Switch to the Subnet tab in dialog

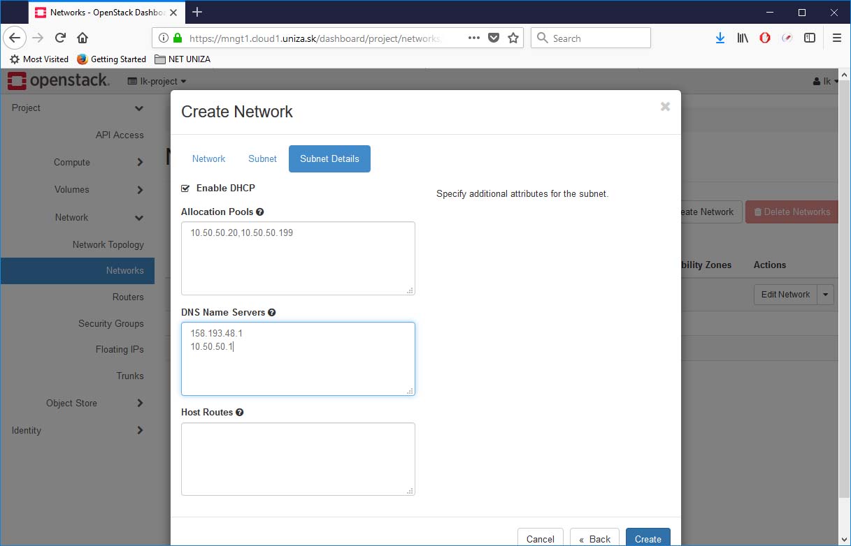tap(262, 158)
